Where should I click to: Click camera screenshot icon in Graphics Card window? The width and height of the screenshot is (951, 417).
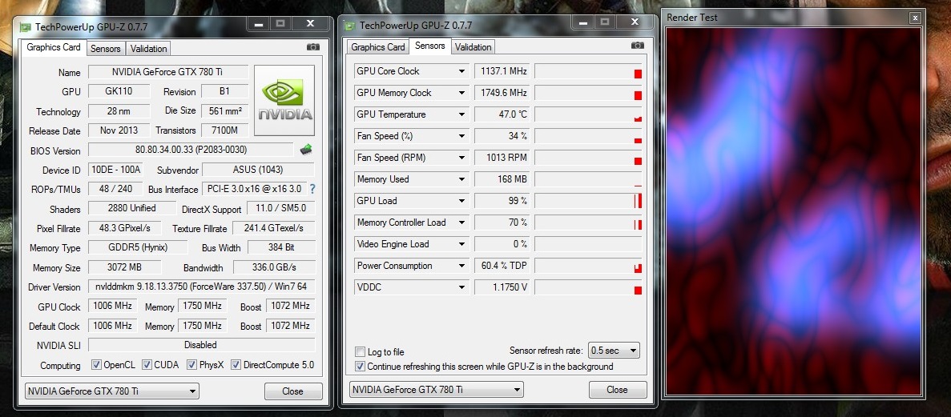(312, 48)
